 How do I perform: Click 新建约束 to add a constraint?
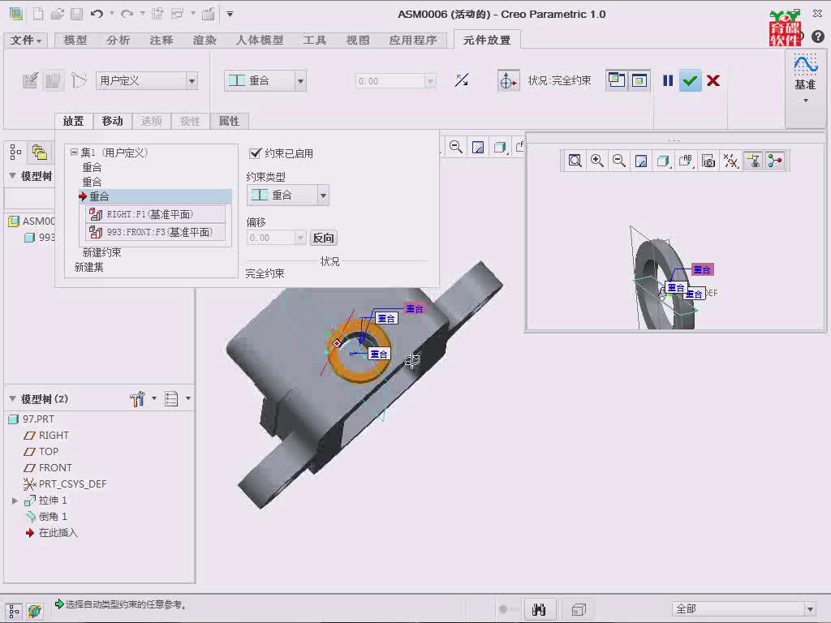pos(101,253)
